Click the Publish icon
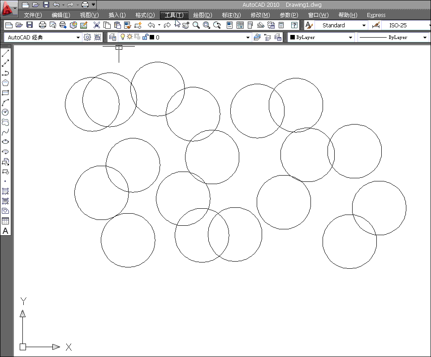The height and width of the screenshot is (357, 431). click(x=63, y=25)
